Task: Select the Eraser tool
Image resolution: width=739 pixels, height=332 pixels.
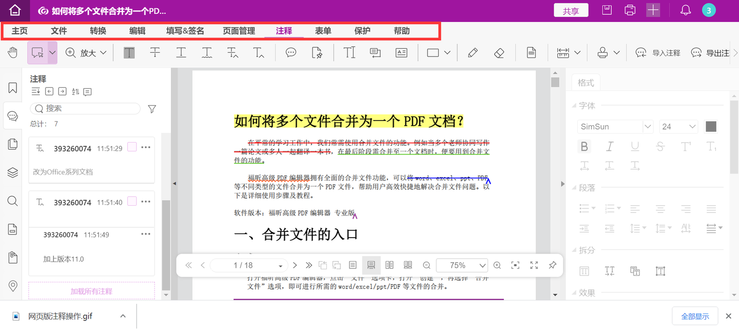Action: click(499, 52)
